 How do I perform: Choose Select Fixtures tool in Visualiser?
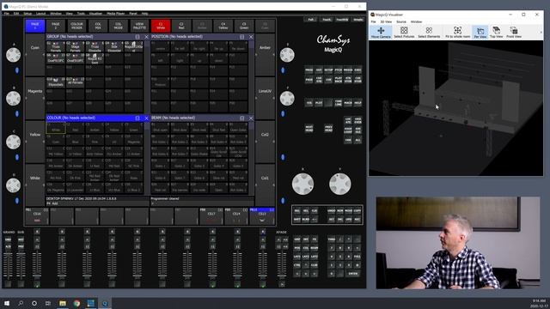pos(404,33)
